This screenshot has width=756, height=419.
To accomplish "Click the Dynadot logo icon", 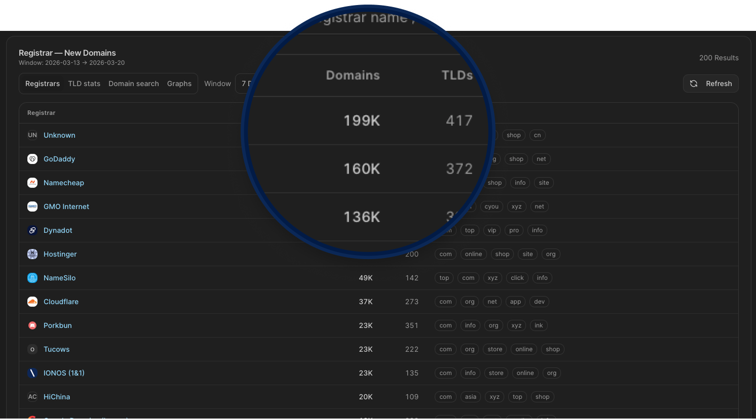I will 32,230.
